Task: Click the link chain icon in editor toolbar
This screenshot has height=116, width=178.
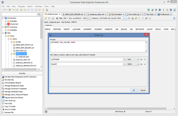Action: point(146,18)
